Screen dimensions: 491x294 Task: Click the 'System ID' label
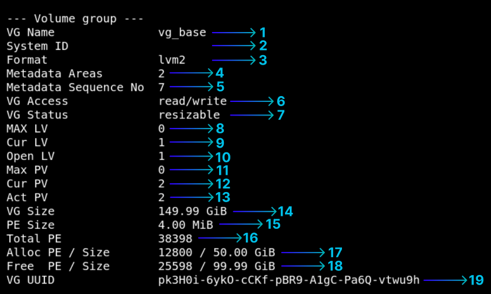(x=37, y=46)
